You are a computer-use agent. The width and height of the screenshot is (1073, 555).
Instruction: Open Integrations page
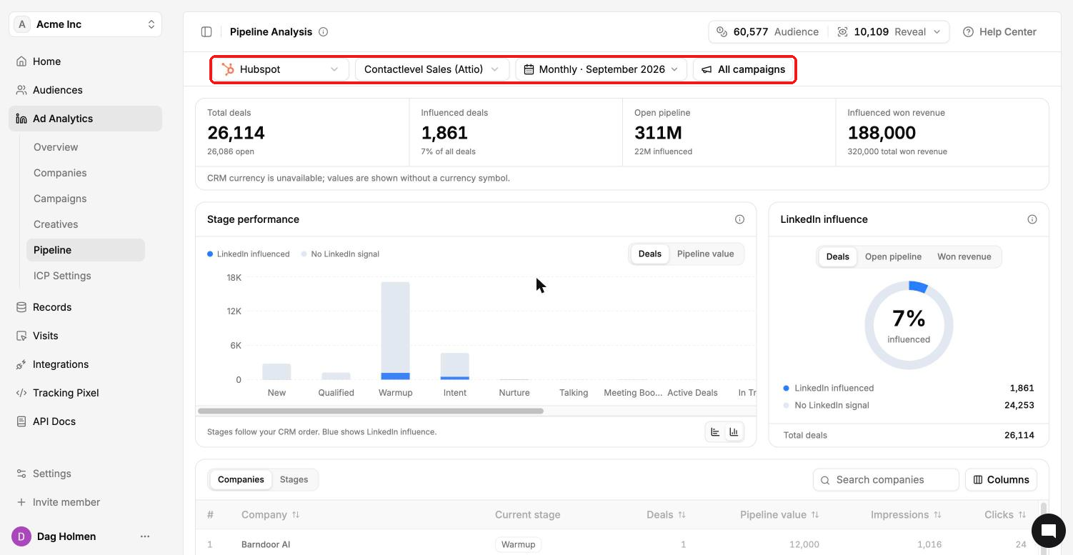(x=86, y=364)
